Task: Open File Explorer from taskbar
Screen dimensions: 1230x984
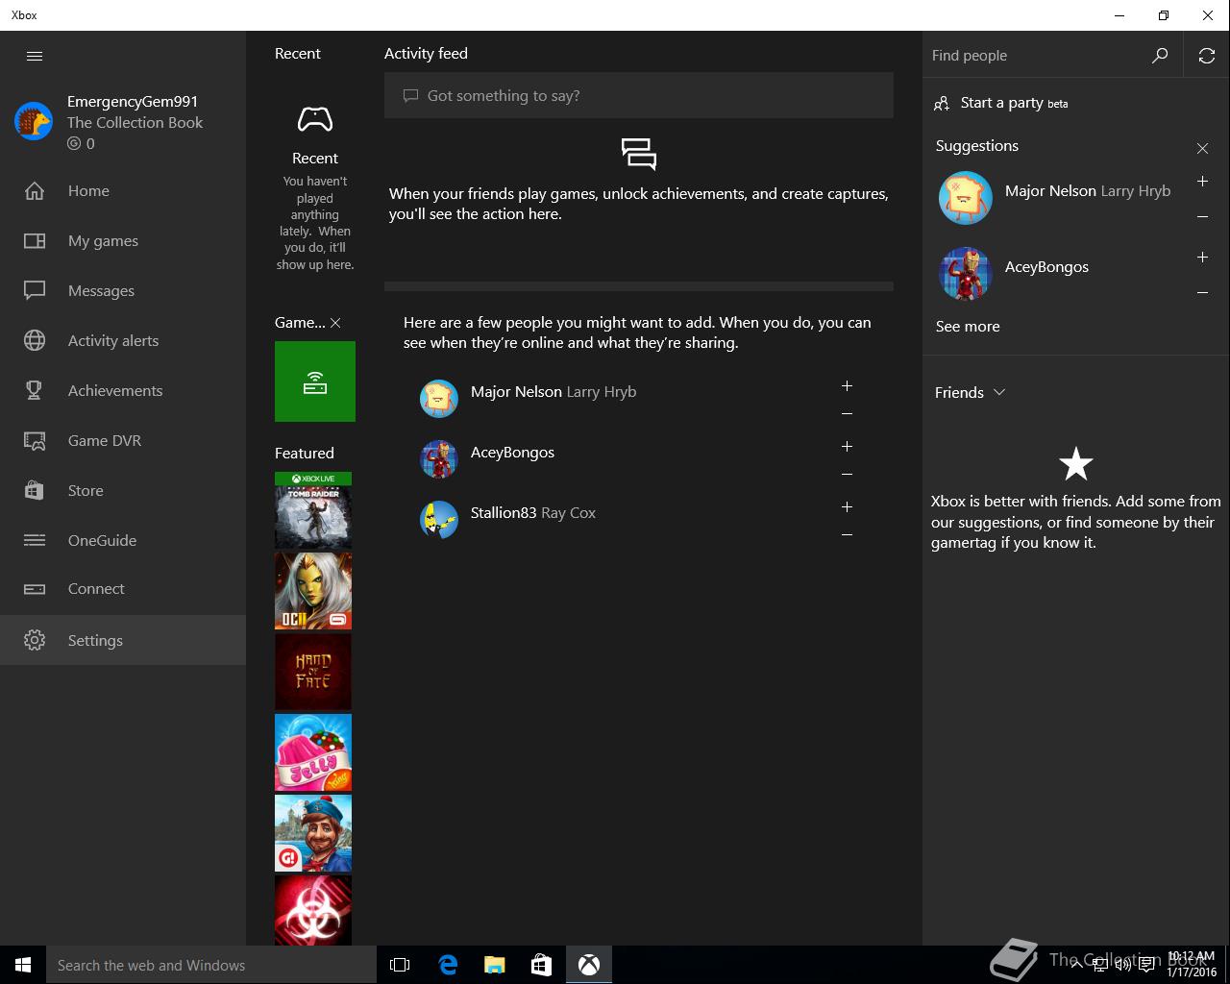Action: (x=495, y=965)
